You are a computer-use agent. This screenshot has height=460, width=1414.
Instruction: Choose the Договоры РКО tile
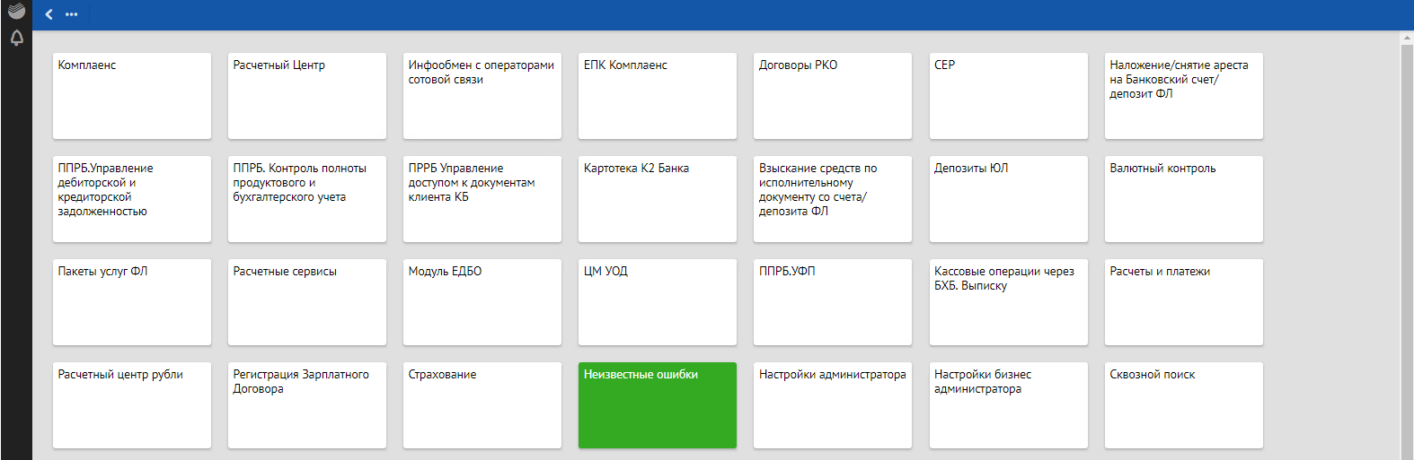click(833, 96)
